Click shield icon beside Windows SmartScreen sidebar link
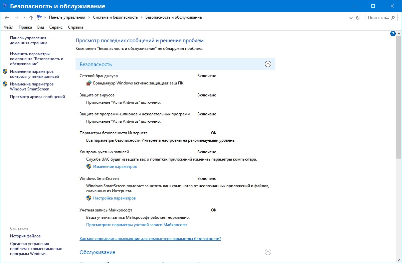The image size is (402, 263). [x=5, y=84]
